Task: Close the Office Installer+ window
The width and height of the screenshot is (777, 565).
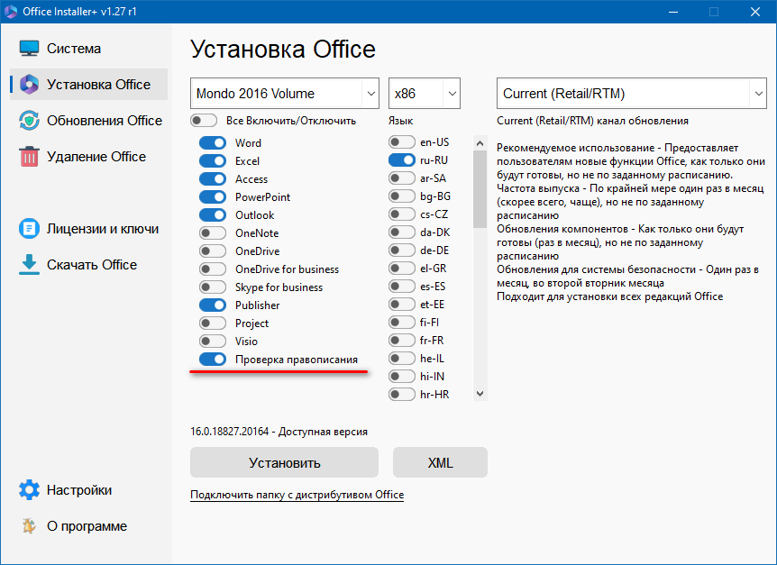Action: tap(755, 12)
